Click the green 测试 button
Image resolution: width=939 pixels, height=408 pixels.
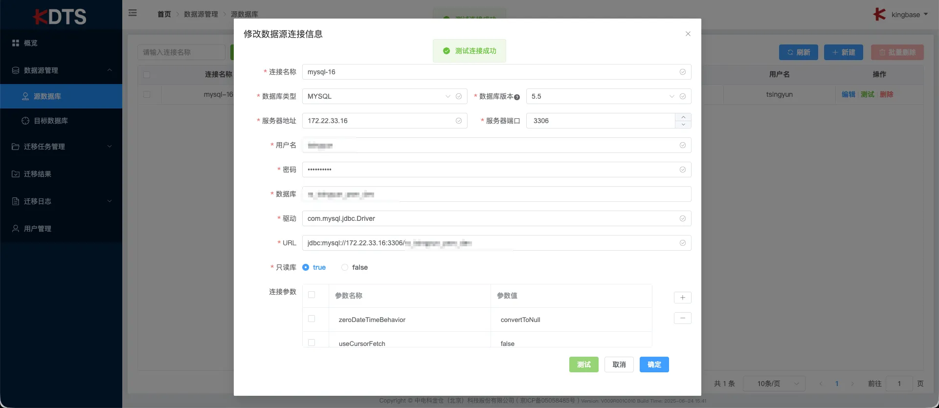[x=583, y=365]
